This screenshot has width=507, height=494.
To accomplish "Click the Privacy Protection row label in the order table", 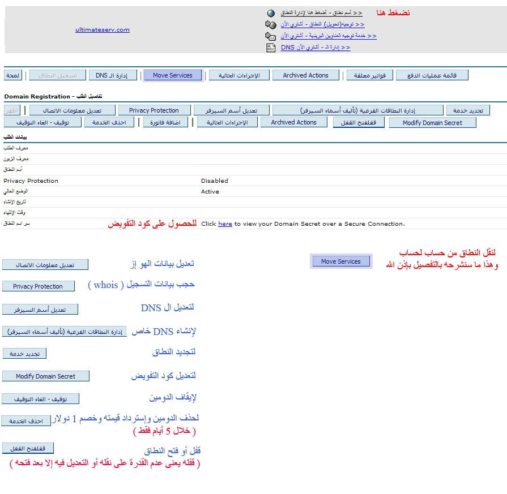I will pyautogui.click(x=31, y=181).
